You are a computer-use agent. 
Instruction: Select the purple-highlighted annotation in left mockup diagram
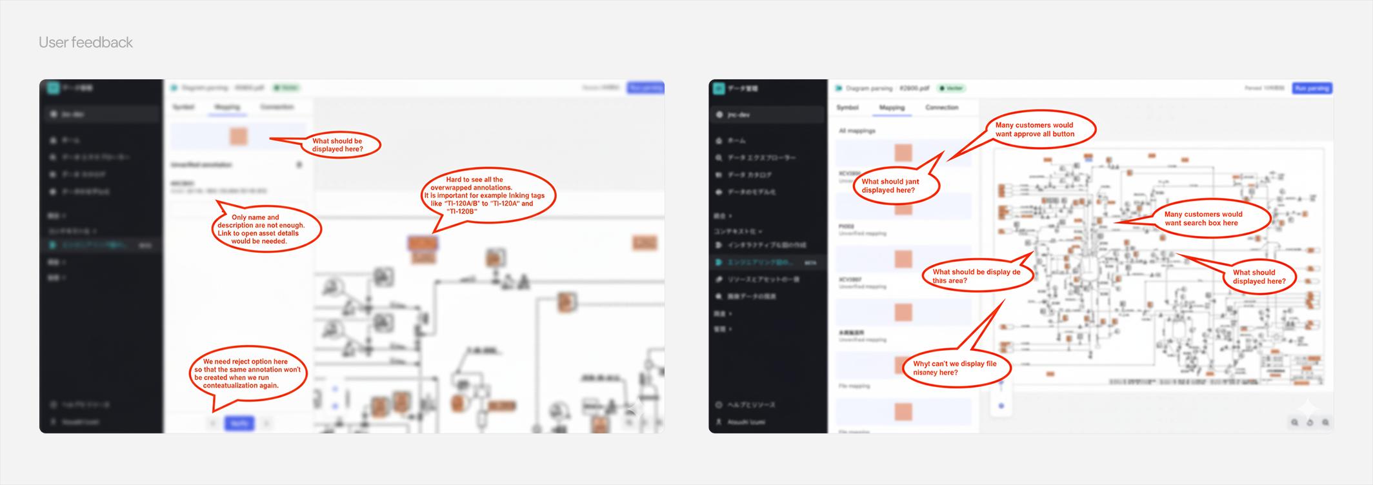pos(423,243)
